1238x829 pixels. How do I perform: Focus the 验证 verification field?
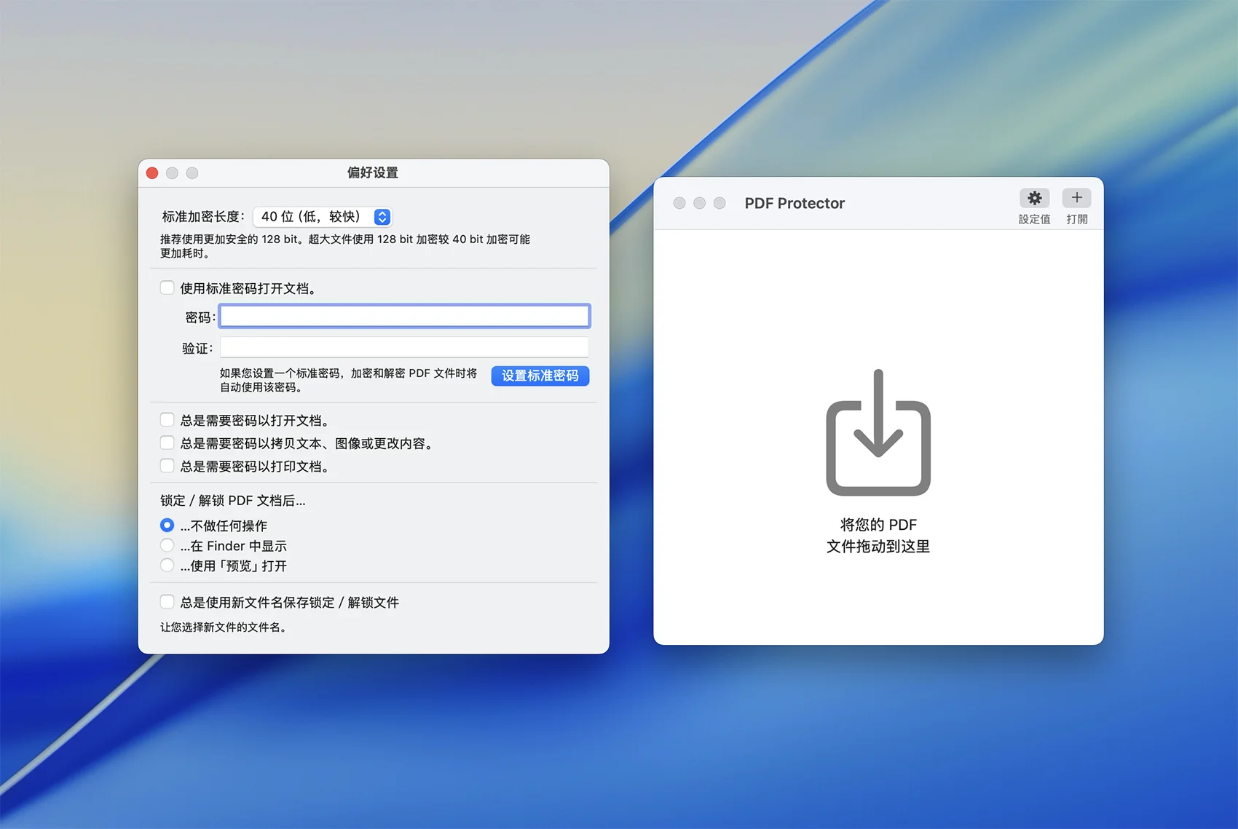click(x=404, y=348)
